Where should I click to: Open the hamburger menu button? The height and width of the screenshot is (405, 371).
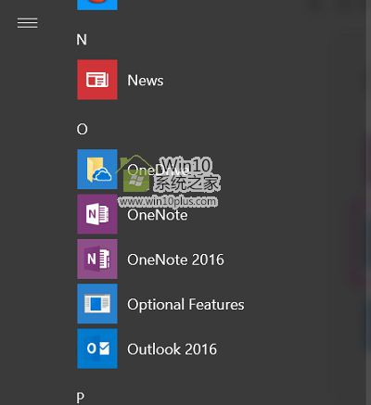tap(28, 23)
